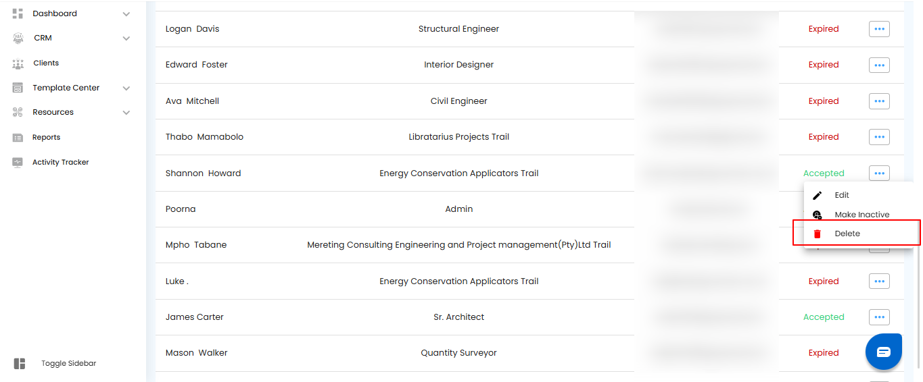923x382 pixels.
Task: Open the three-dot menu for Ava Mitchell
Action: pyautogui.click(x=879, y=101)
